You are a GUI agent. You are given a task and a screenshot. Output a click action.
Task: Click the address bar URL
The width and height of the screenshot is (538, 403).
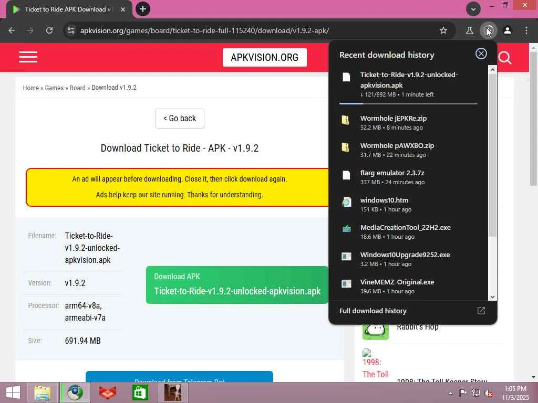coord(204,30)
